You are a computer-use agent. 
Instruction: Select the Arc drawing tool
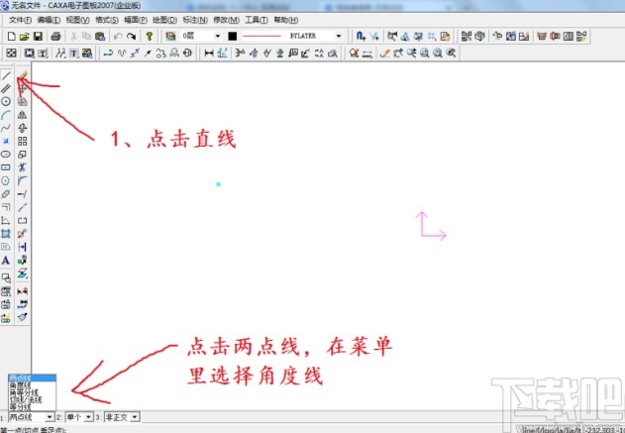tap(6, 115)
